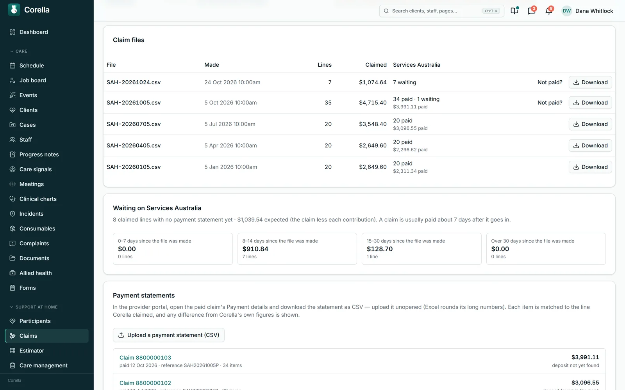
Task: Download SAH-20260405.csv claim file
Action: pos(590,145)
